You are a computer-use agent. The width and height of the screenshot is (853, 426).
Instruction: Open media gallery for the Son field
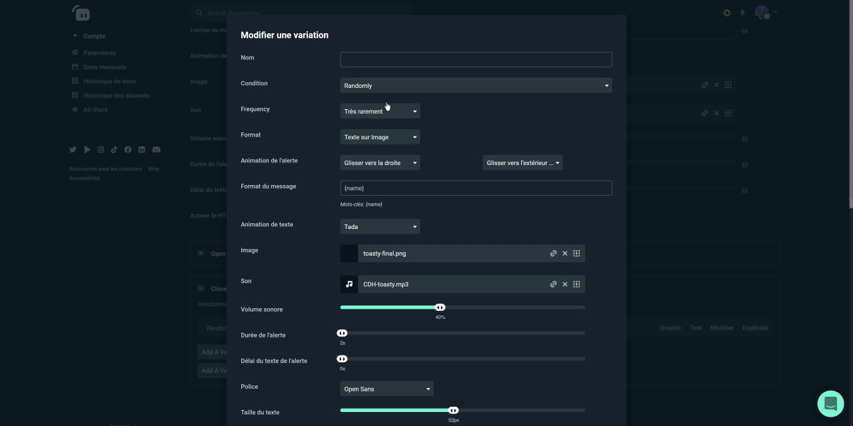[x=576, y=284]
